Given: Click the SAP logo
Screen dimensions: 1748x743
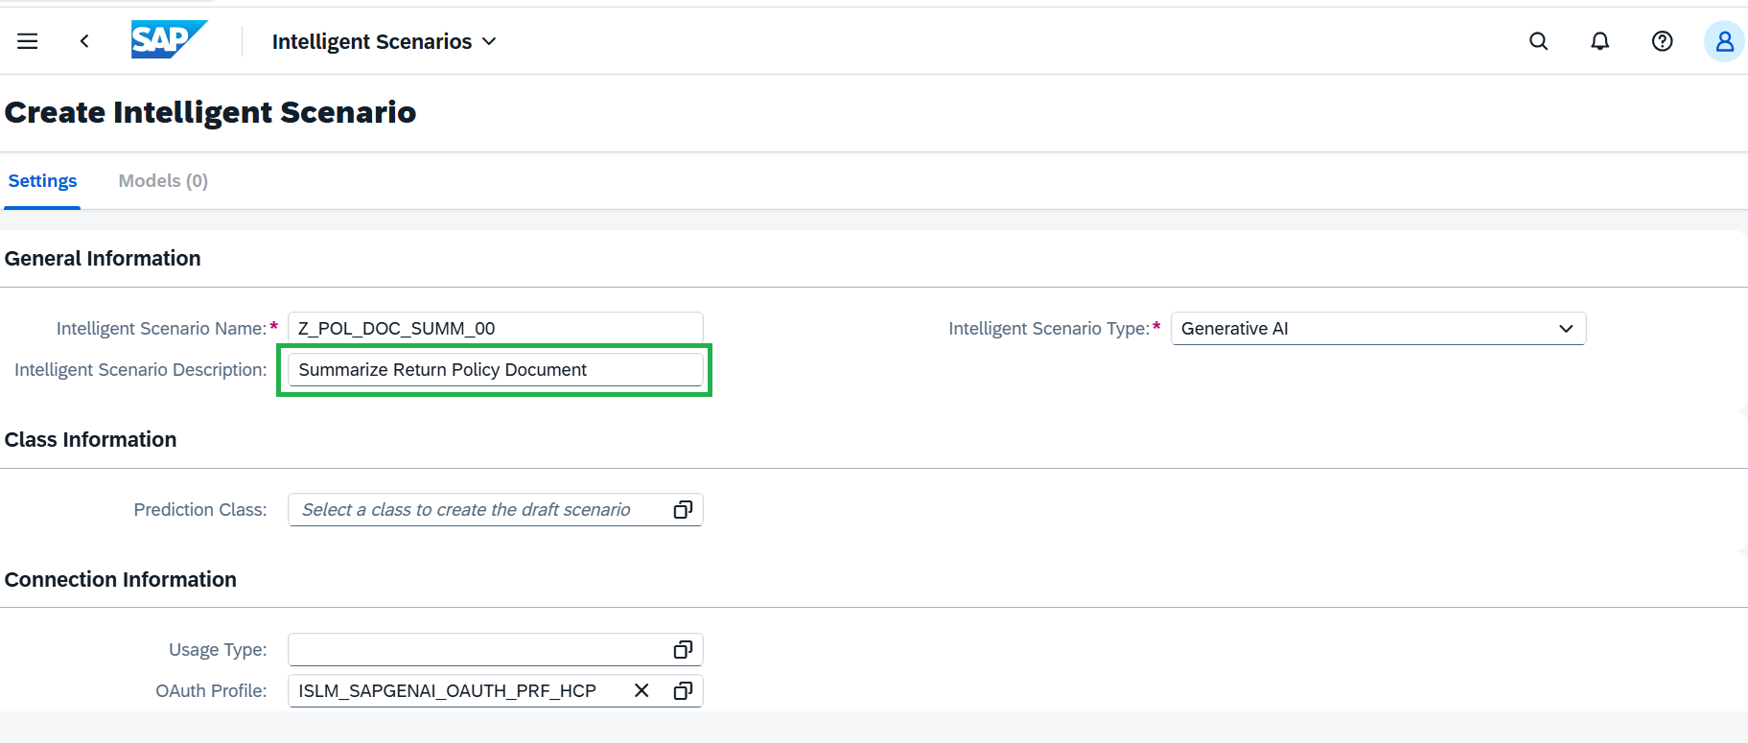Looking at the screenshot, I should point(169,40).
